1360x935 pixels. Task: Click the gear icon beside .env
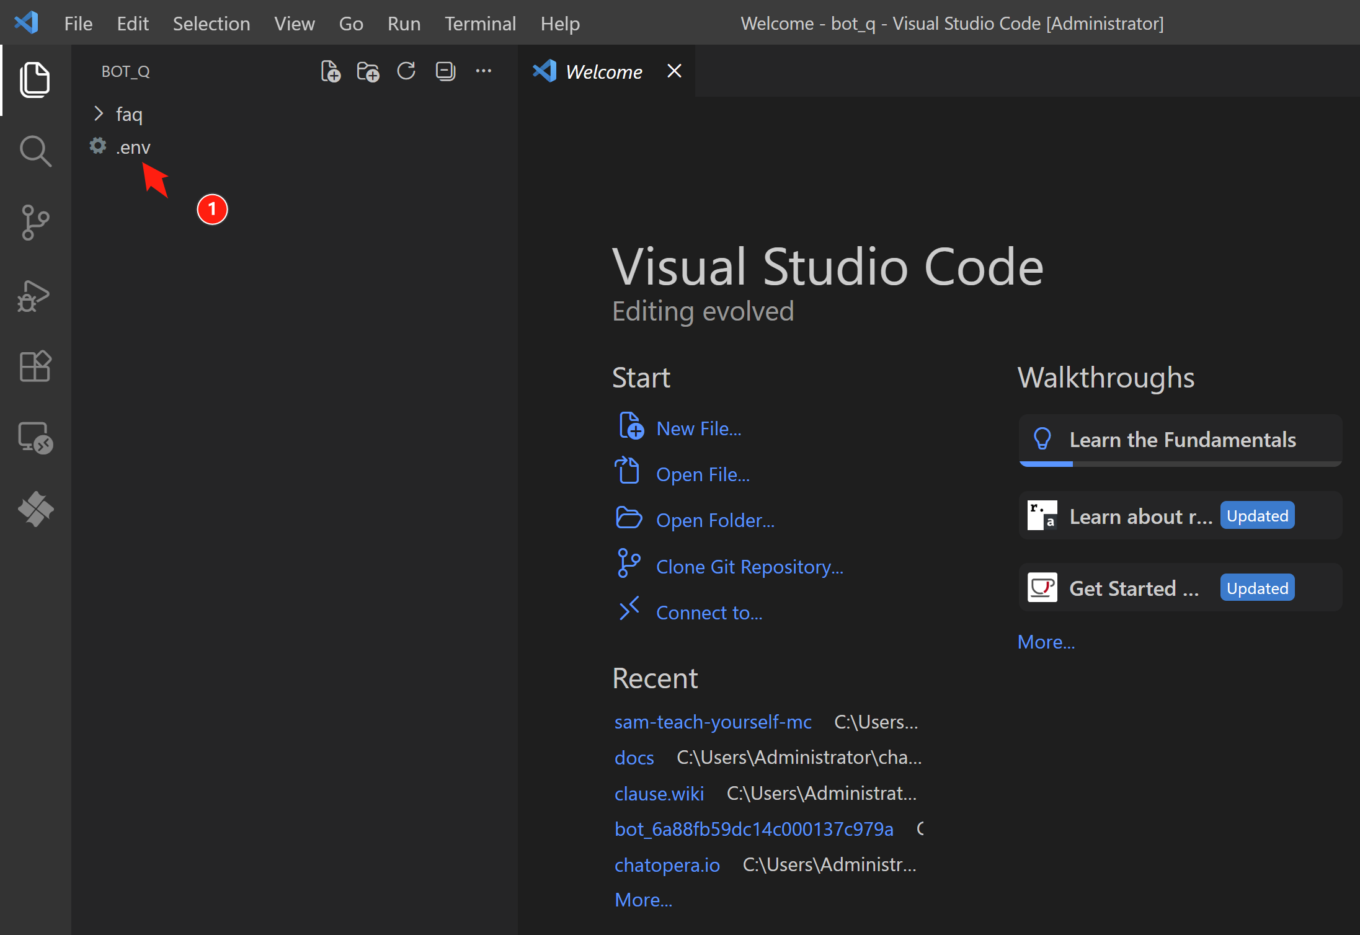(x=98, y=146)
